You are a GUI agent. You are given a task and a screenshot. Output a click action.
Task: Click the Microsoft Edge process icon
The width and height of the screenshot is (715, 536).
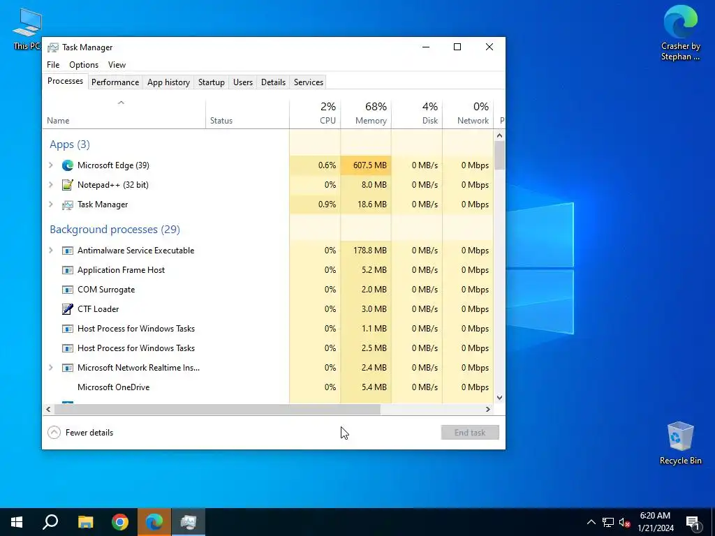click(x=68, y=165)
